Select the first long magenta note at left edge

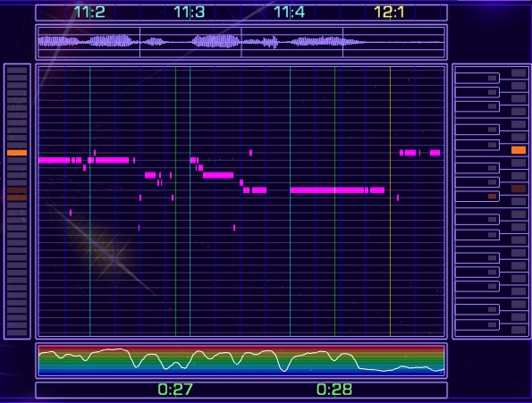tap(55, 160)
